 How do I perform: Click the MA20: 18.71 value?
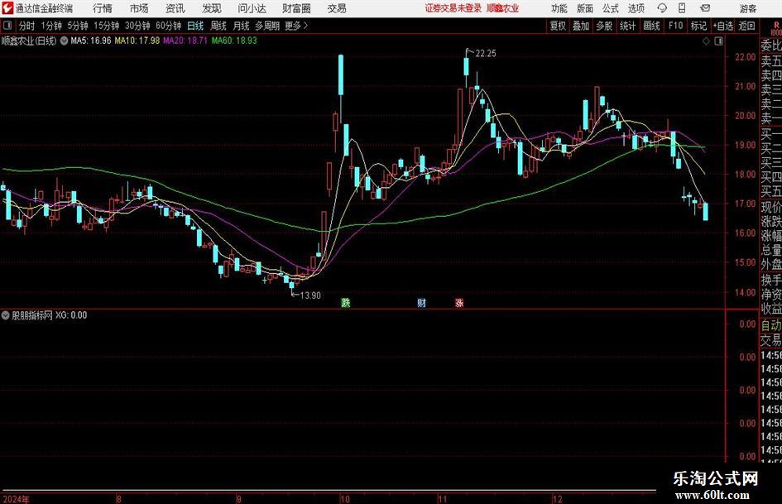pyautogui.click(x=185, y=41)
